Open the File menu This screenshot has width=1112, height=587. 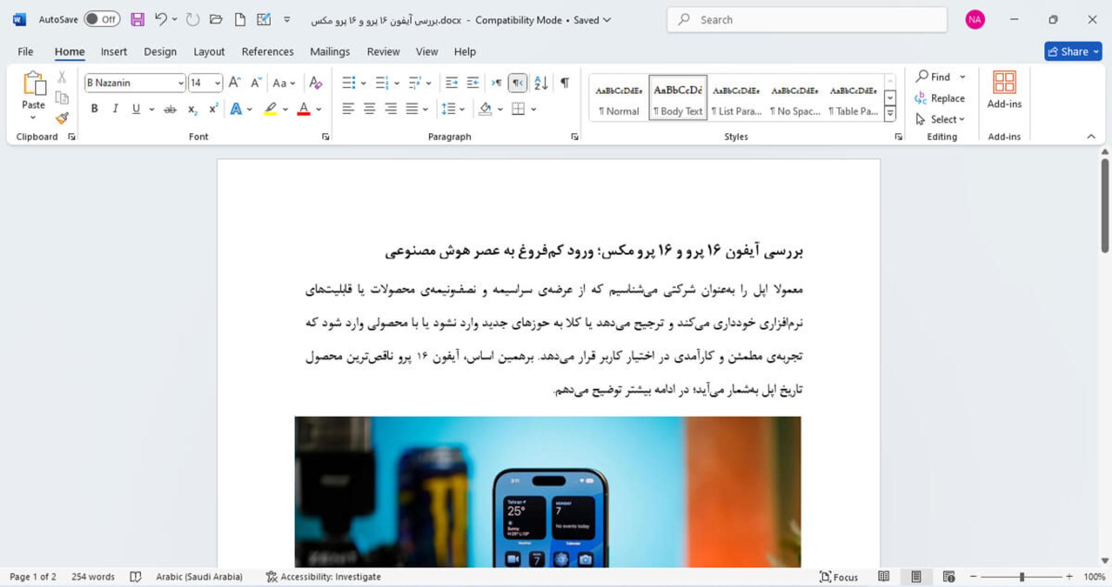click(x=25, y=52)
